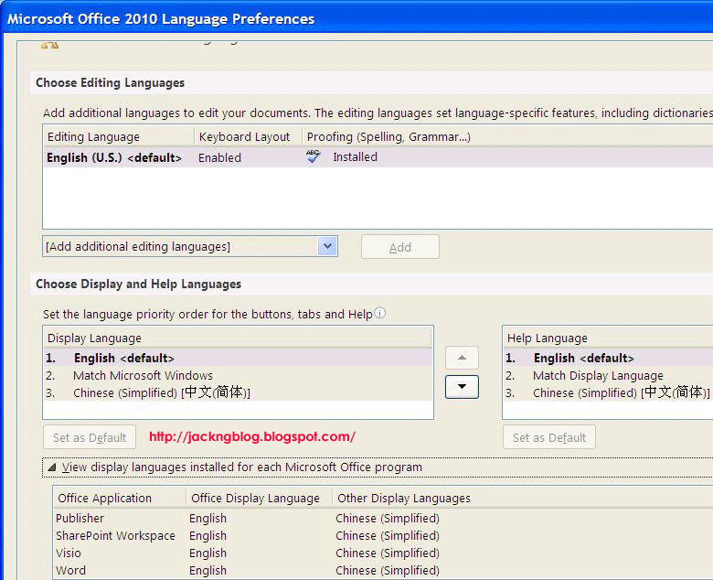
Task: Move language up with arrow button
Action: click(462, 358)
